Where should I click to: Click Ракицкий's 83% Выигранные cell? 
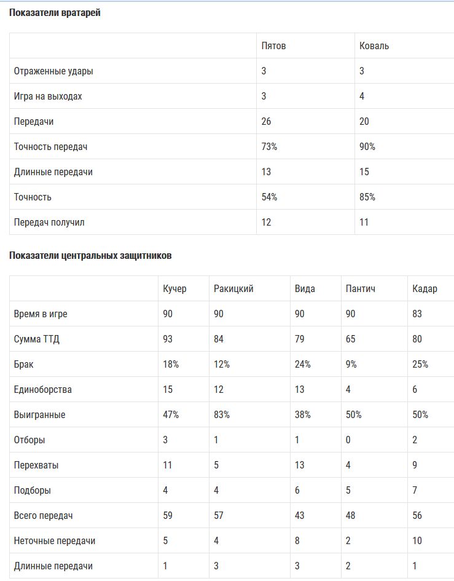coord(222,415)
